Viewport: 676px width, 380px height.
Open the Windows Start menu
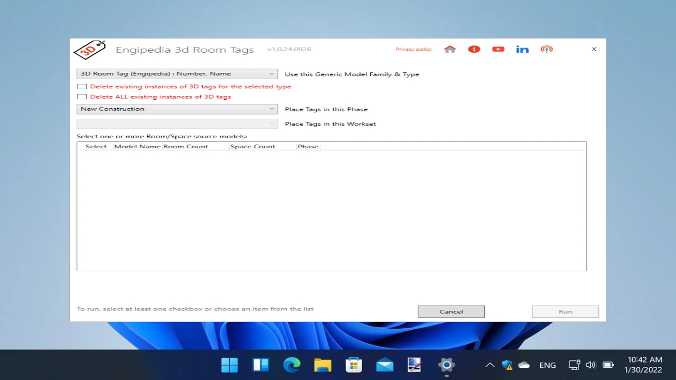pos(230,365)
